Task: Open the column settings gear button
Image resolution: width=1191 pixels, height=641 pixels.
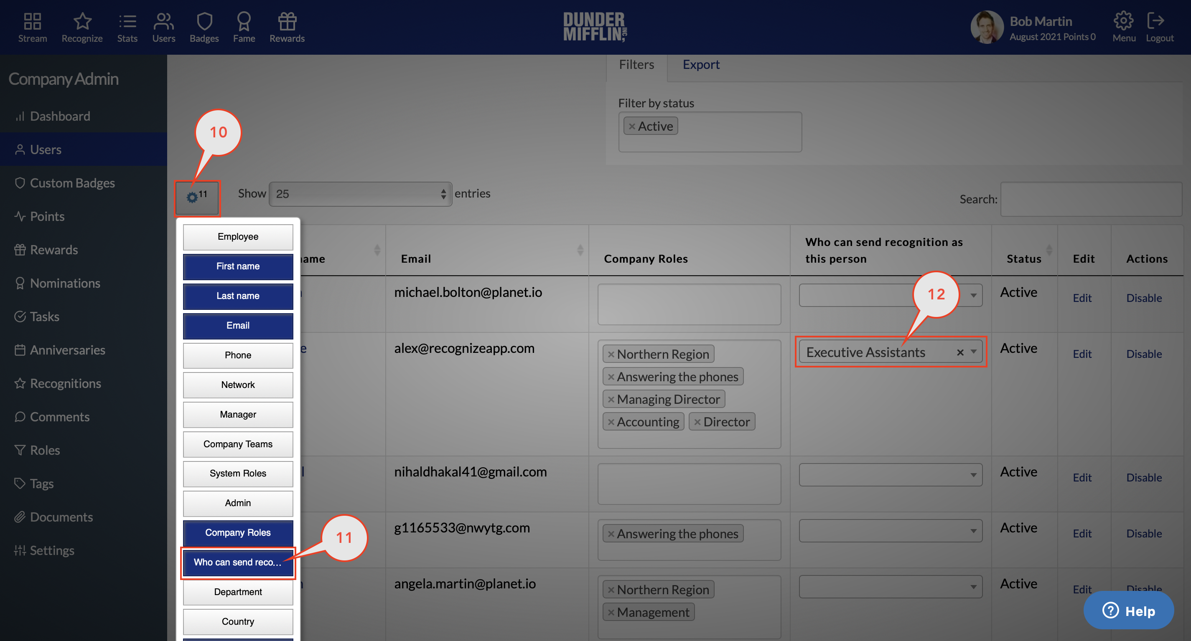Action: coord(196,198)
